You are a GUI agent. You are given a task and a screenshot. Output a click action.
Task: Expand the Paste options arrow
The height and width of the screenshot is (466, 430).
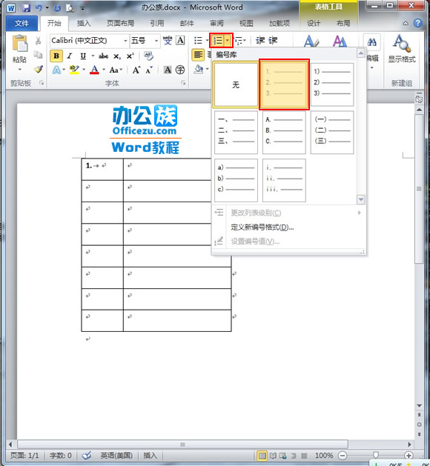[x=19, y=69]
